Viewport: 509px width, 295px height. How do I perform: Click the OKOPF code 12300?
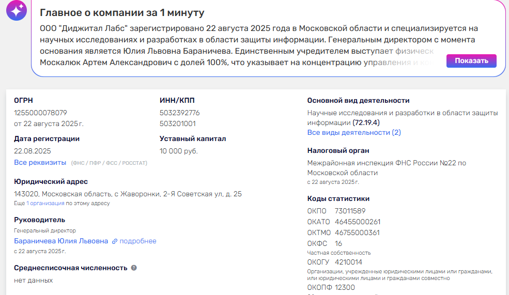tap(345, 287)
